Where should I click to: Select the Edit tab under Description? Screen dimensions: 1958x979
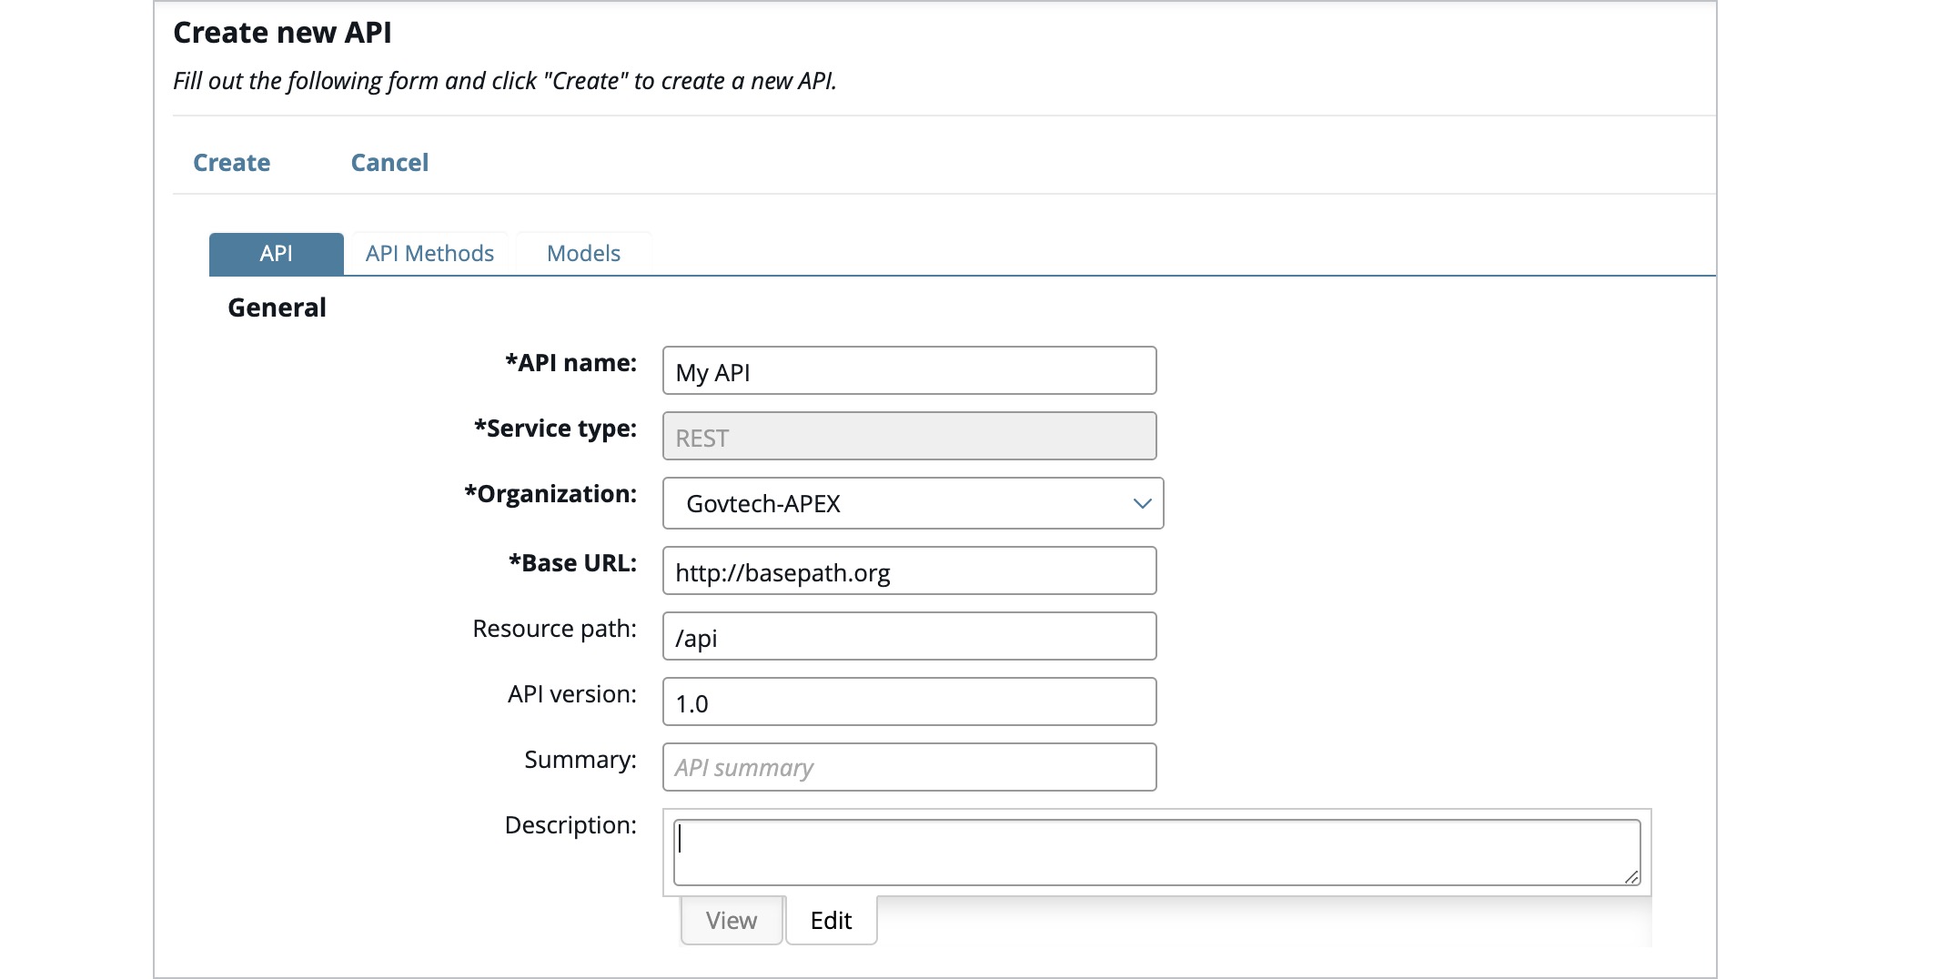pyautogui.click(x=830, y=920)
